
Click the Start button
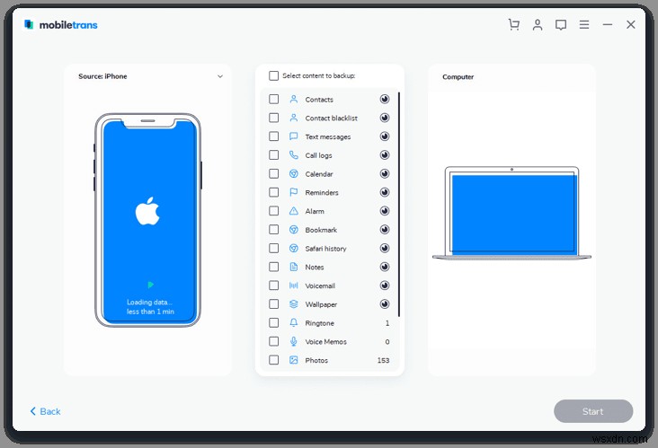(593, 411)
